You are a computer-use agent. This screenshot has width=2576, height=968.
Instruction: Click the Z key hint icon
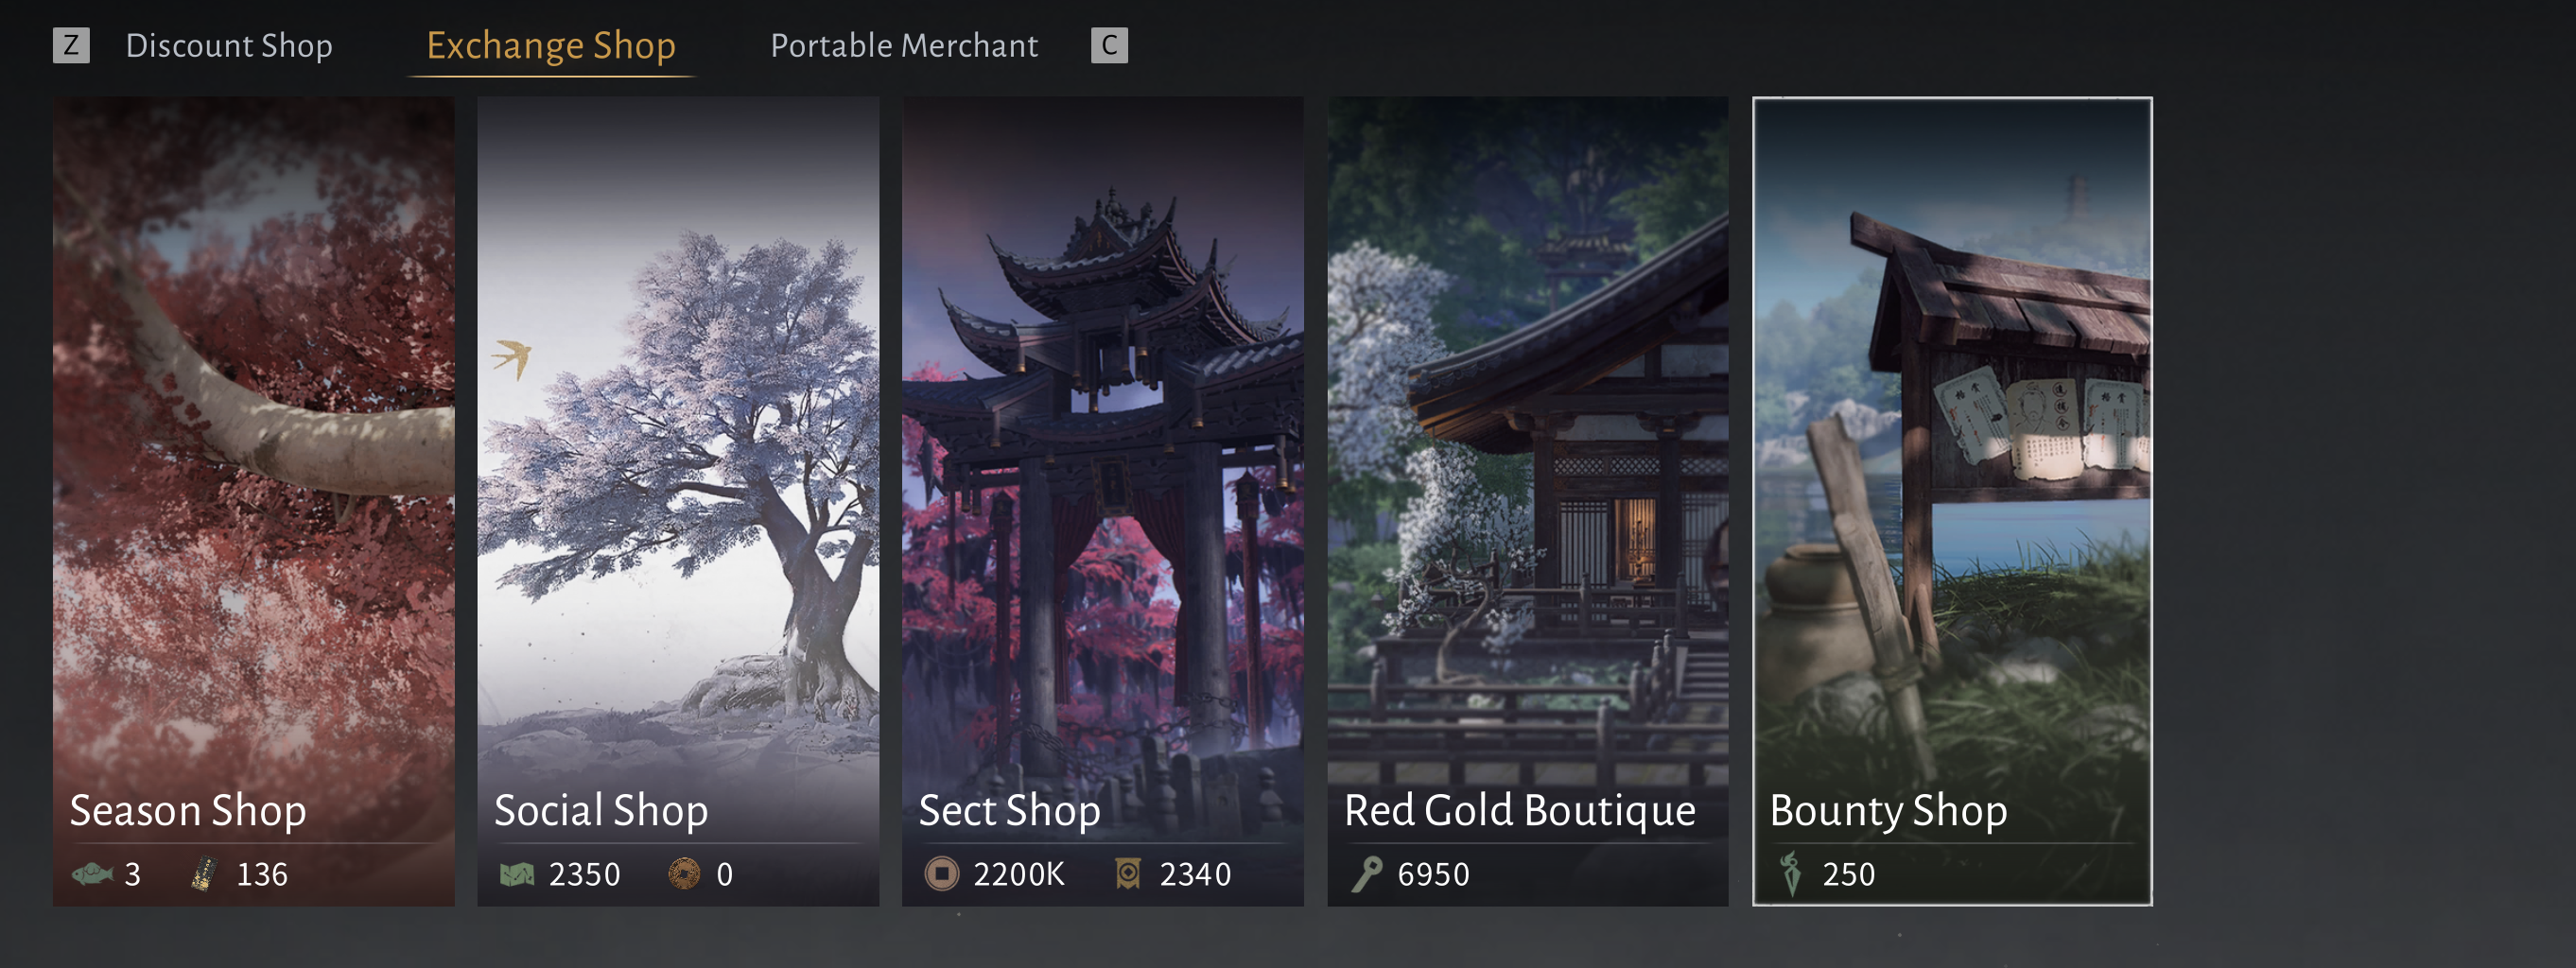(71, 45)
